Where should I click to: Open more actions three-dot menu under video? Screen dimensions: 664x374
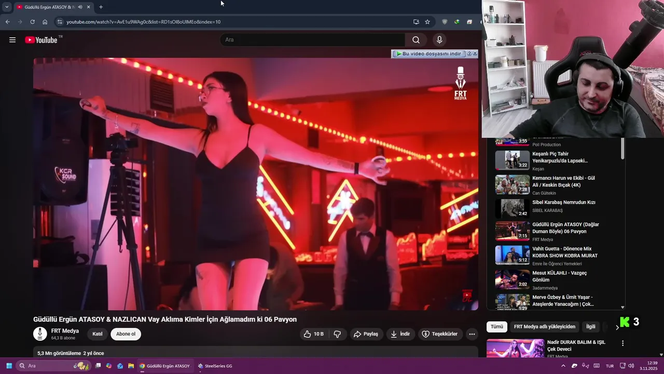pos(472,334)
